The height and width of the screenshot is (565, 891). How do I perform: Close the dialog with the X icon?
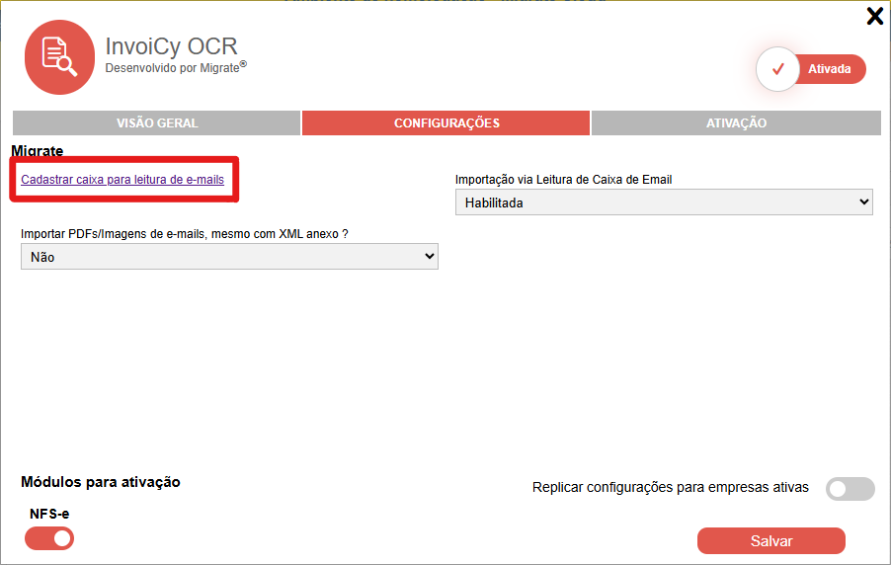pyautogui.click(x=874, y=16)
